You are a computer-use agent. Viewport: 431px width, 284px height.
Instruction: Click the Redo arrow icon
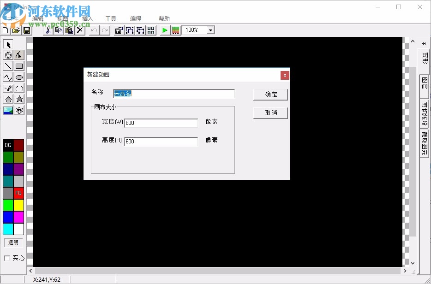(x=105, y=30)
